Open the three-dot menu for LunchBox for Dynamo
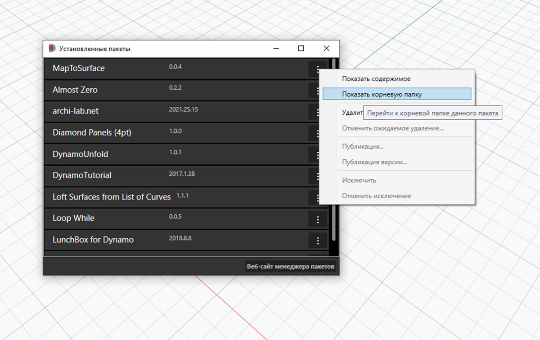 coord(318,241)
